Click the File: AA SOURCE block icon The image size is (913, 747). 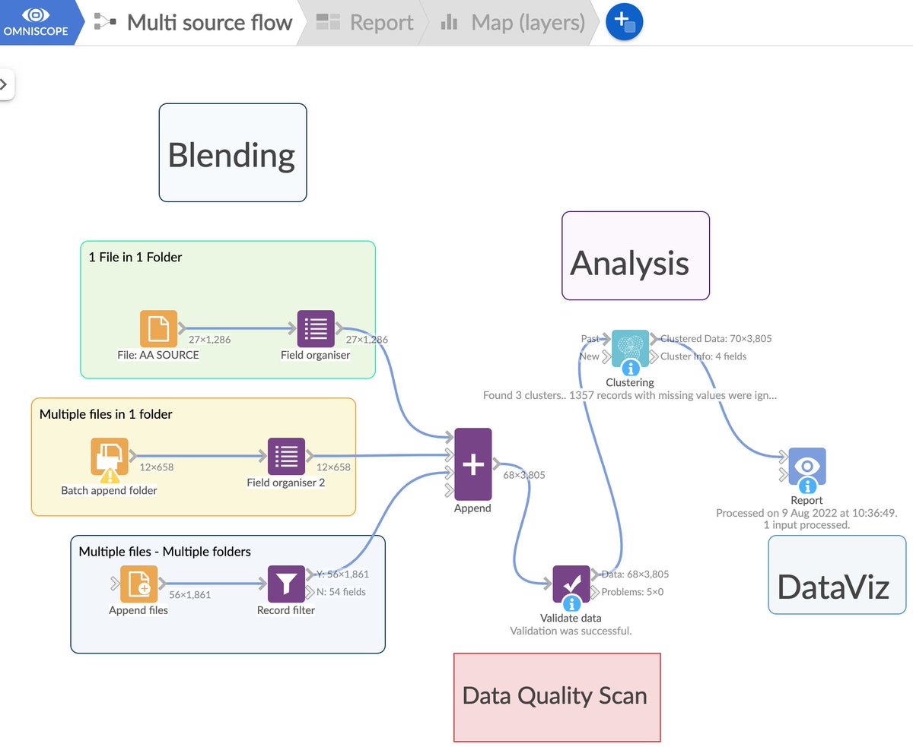(x=158, y=328)
